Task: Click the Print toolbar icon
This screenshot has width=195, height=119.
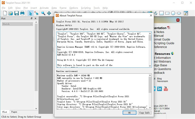Action: pos(22,13)
